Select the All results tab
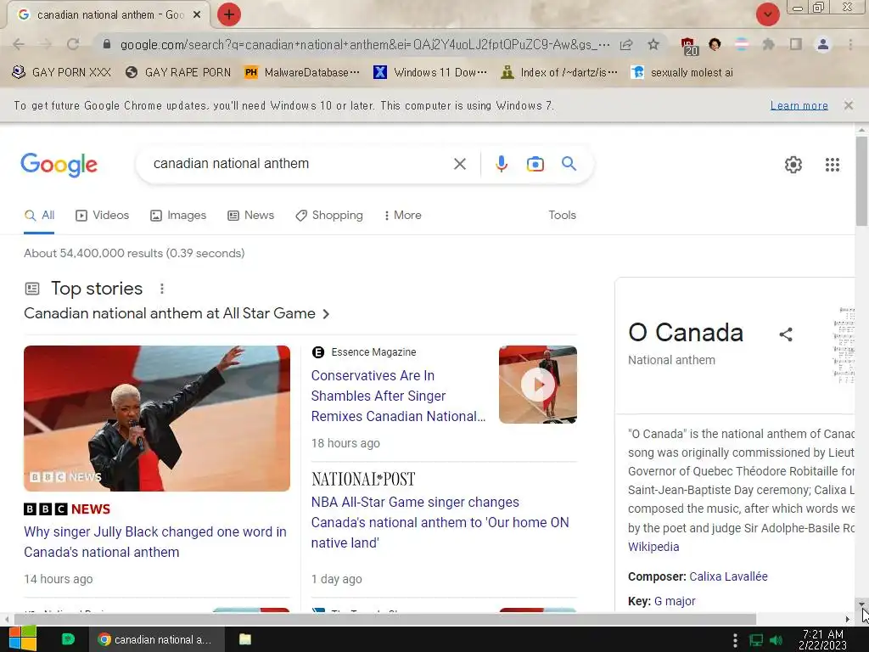The image size is (869, 652). tap(39, 215)
